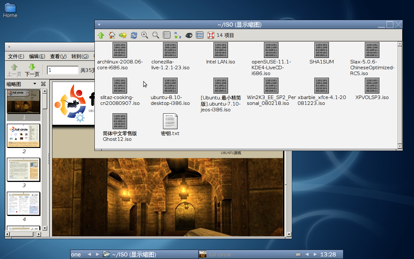Click the workspace name 'one' on panel
Screen dimensions: 414x259
[76, 254]
